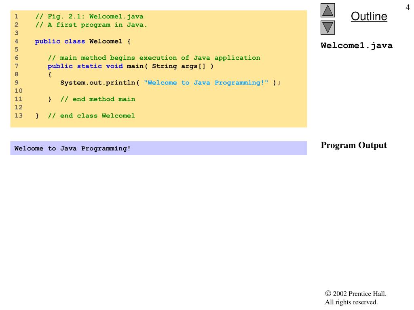Click the Program Output label
This screenshot has width=414, height=310.
[x=353, y=145]
